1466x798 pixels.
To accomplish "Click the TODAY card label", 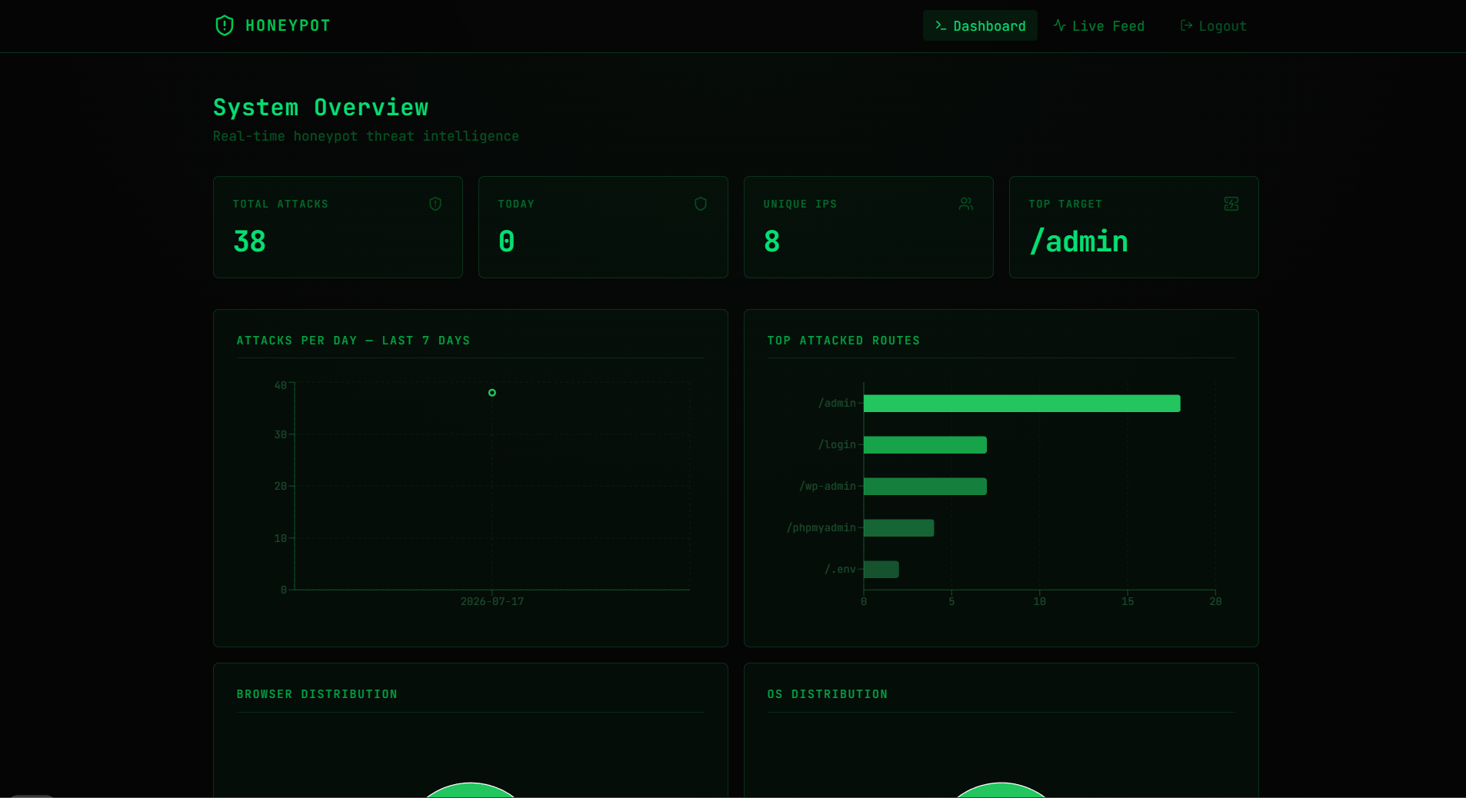I will pos(516,204).
